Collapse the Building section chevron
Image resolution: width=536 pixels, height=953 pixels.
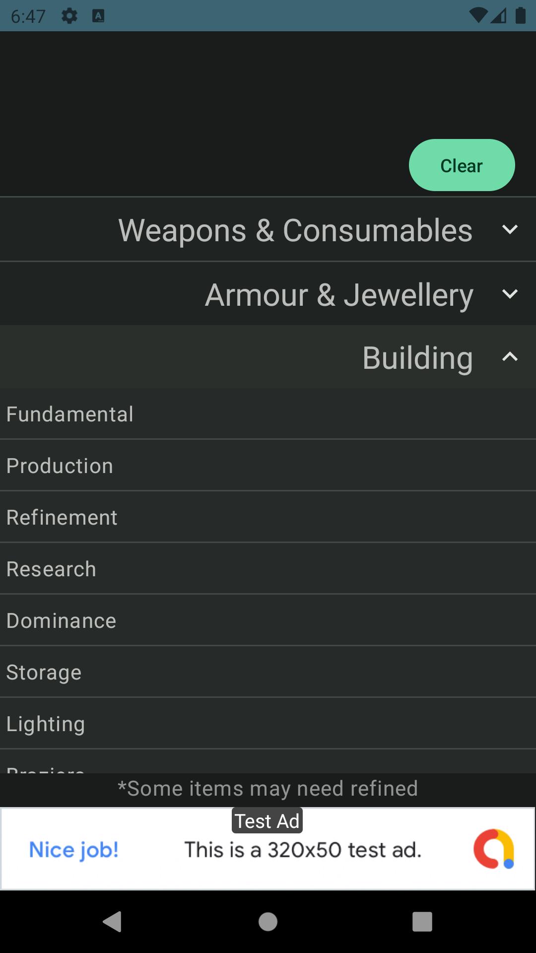(x=510, y=357)
